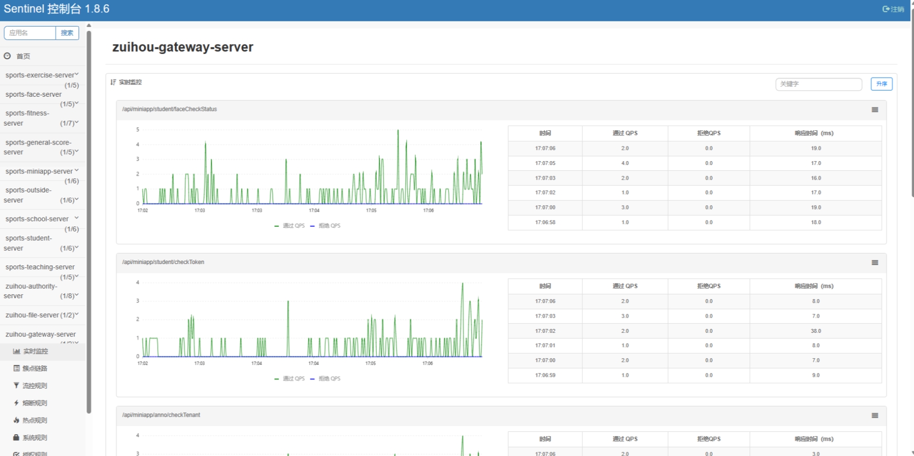Click 通过 QPS header in checkToken table

click(625, 286)
